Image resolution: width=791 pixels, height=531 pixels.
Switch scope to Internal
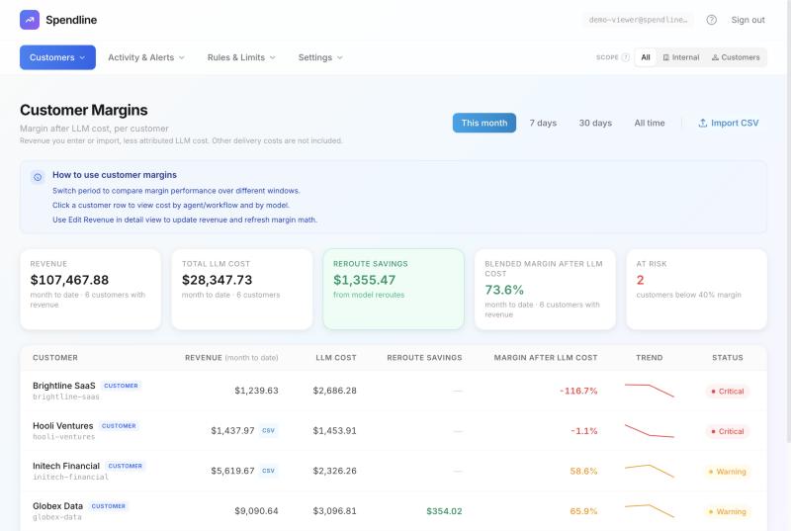tap(681, 57)
